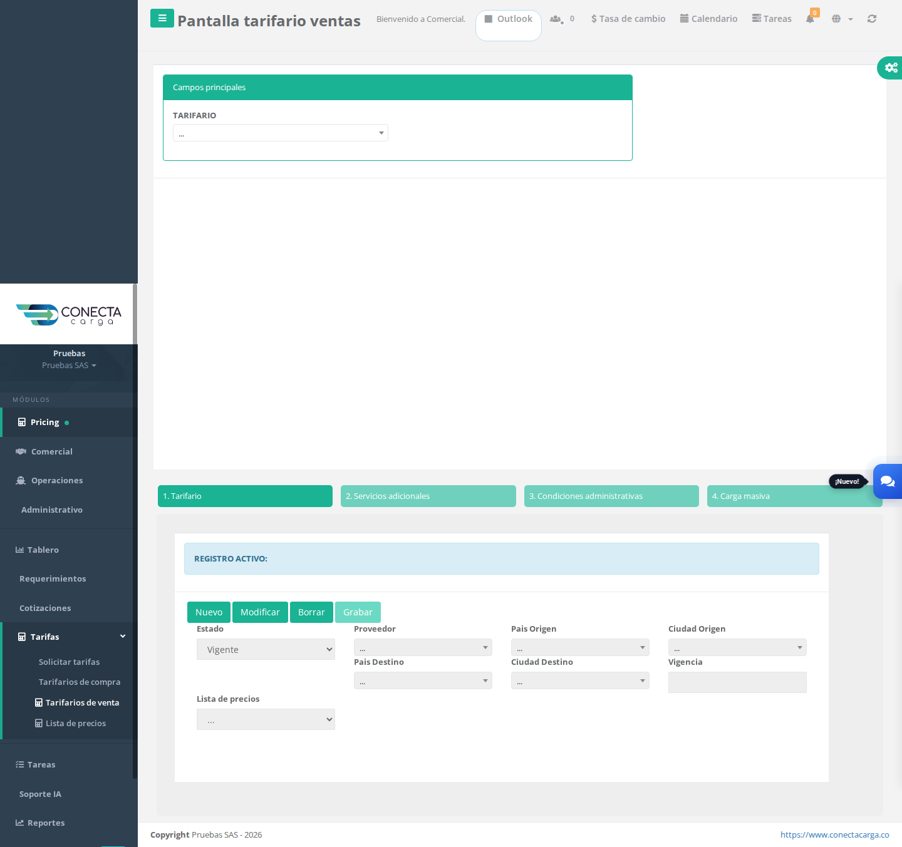Click the refresh icon in top bar
The height and width of the screenshot is (847, 902).
872,19
